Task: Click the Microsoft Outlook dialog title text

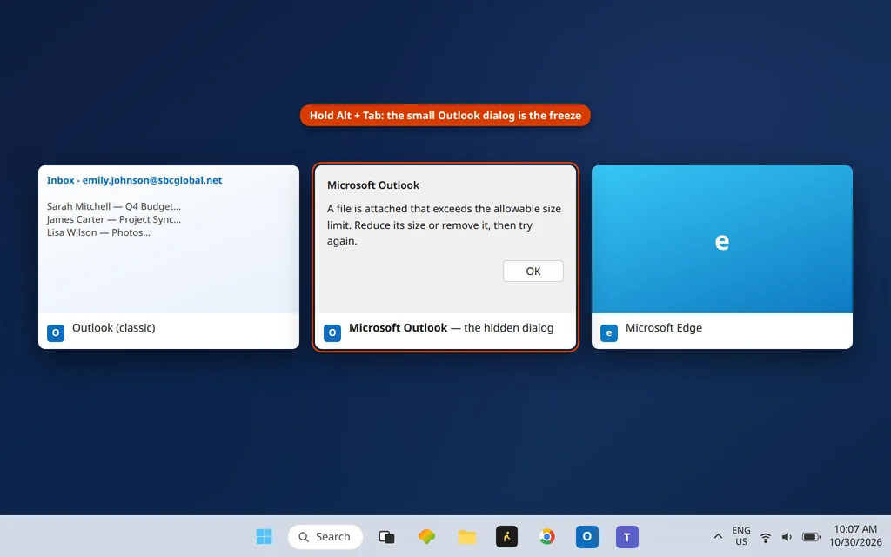Action: pyautogui.click(x=372, y=185)
